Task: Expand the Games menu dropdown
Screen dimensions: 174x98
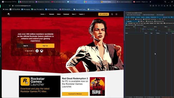Action: tap(43, 14)
